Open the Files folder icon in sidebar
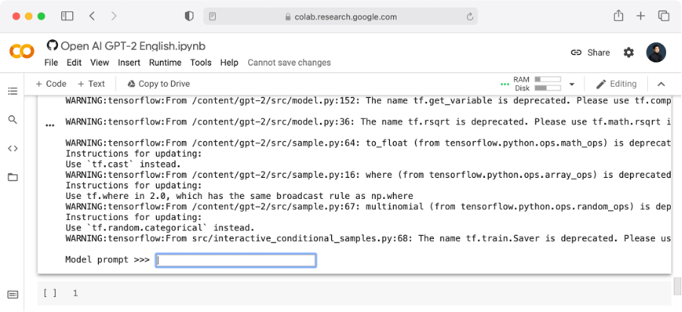Image resolution: width=682 pixels, height=312 pixels. [13, 177]
